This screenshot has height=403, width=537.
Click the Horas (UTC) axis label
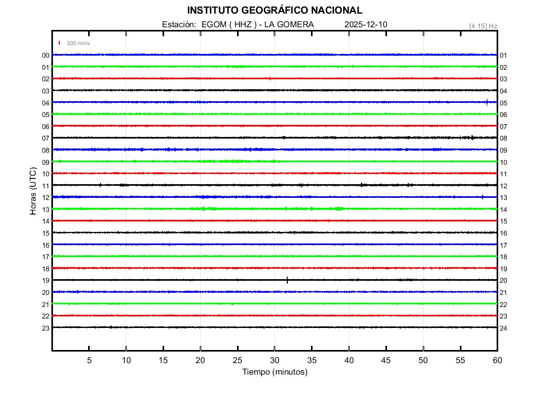tap(33, 191)
